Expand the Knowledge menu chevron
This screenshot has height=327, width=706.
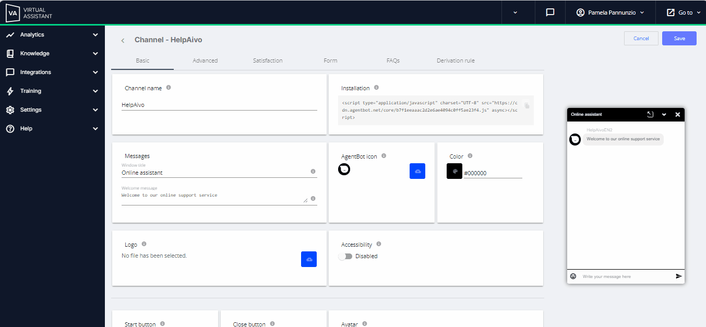coord(95,54)
